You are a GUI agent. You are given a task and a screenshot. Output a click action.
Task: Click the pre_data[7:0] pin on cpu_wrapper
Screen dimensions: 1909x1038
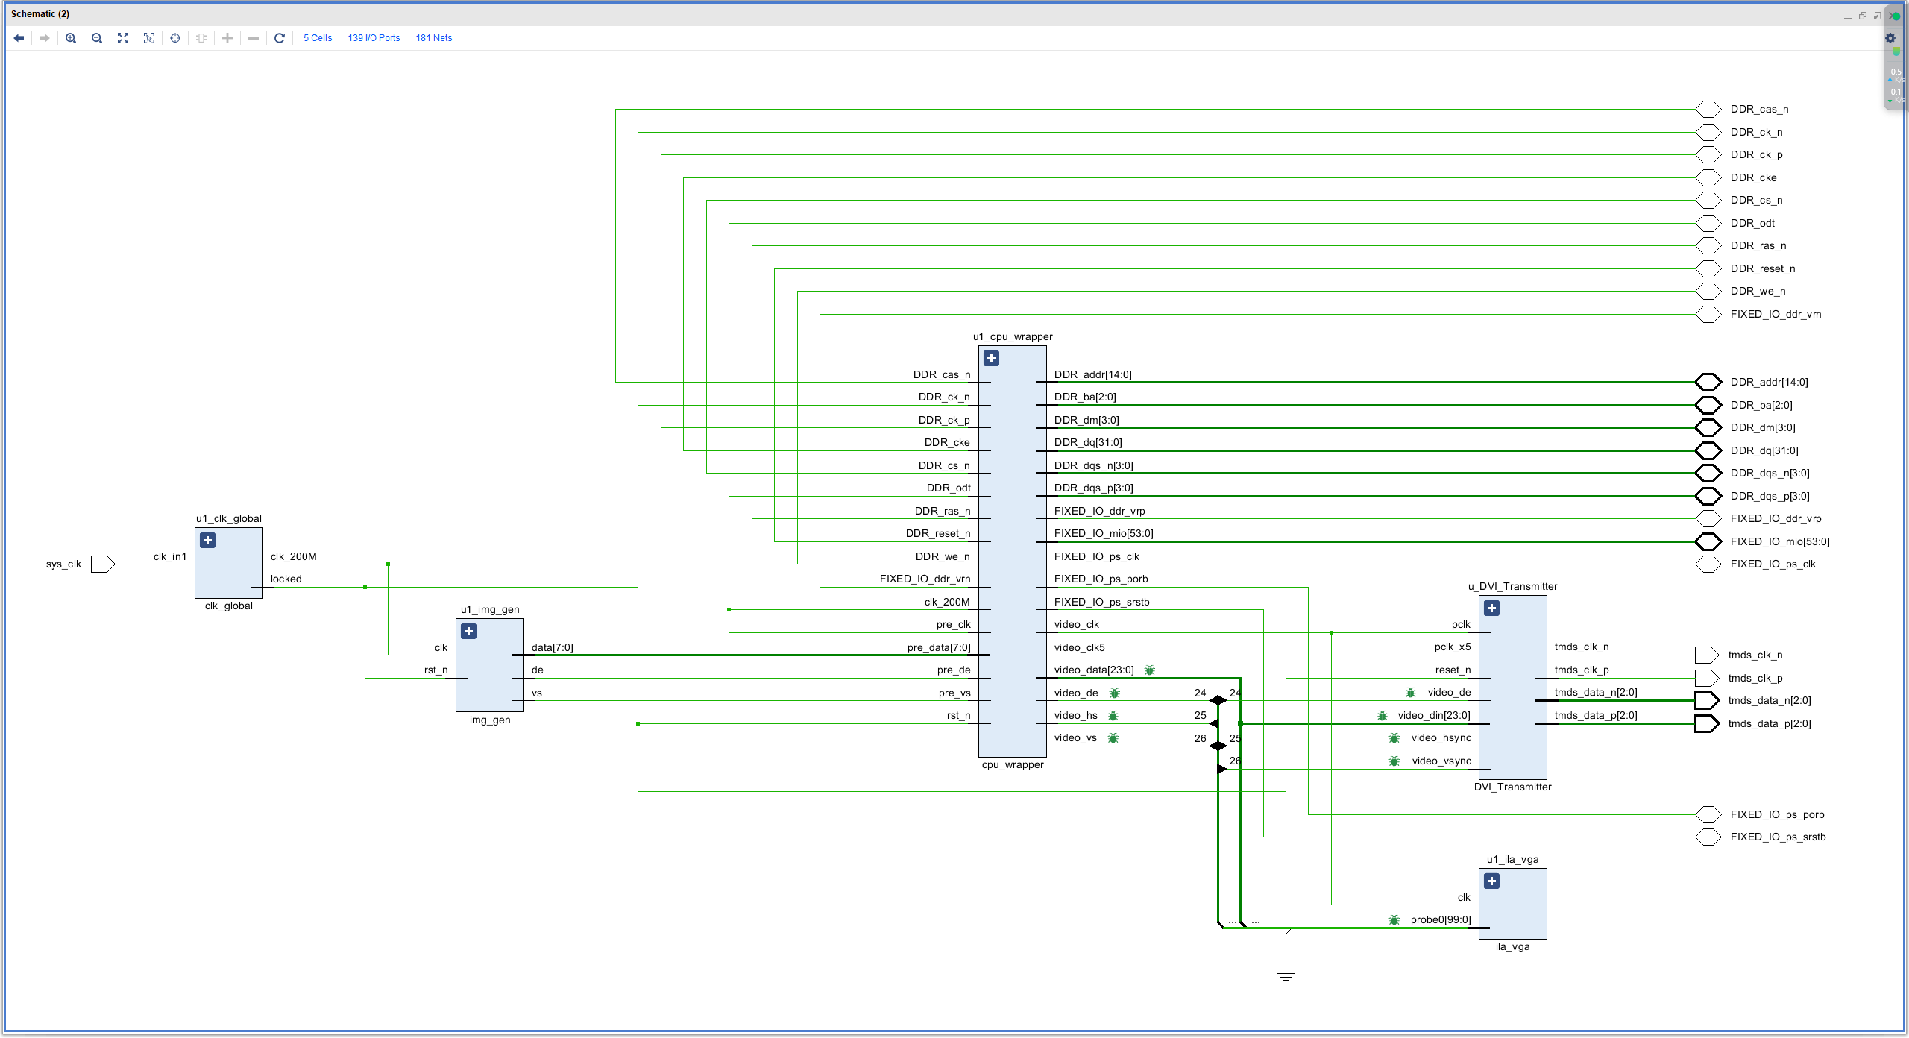click(939, 647)
